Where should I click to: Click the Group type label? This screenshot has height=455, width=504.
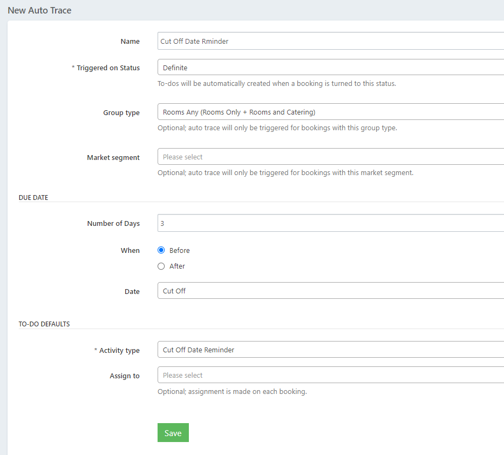click(121, 113)
